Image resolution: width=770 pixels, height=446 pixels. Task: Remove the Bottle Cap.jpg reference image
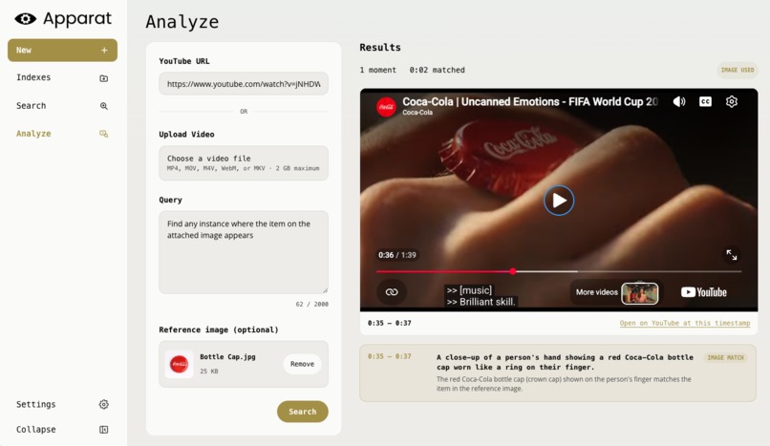302,364
